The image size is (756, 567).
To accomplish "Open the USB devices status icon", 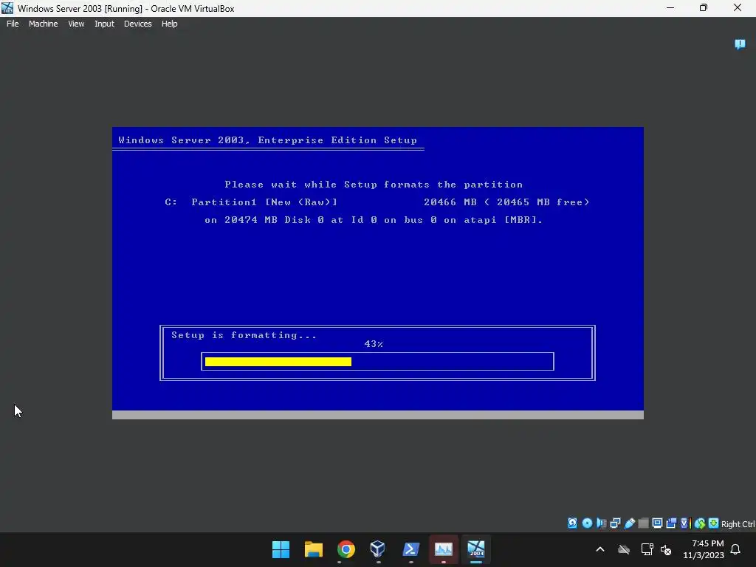I will 629,523.
